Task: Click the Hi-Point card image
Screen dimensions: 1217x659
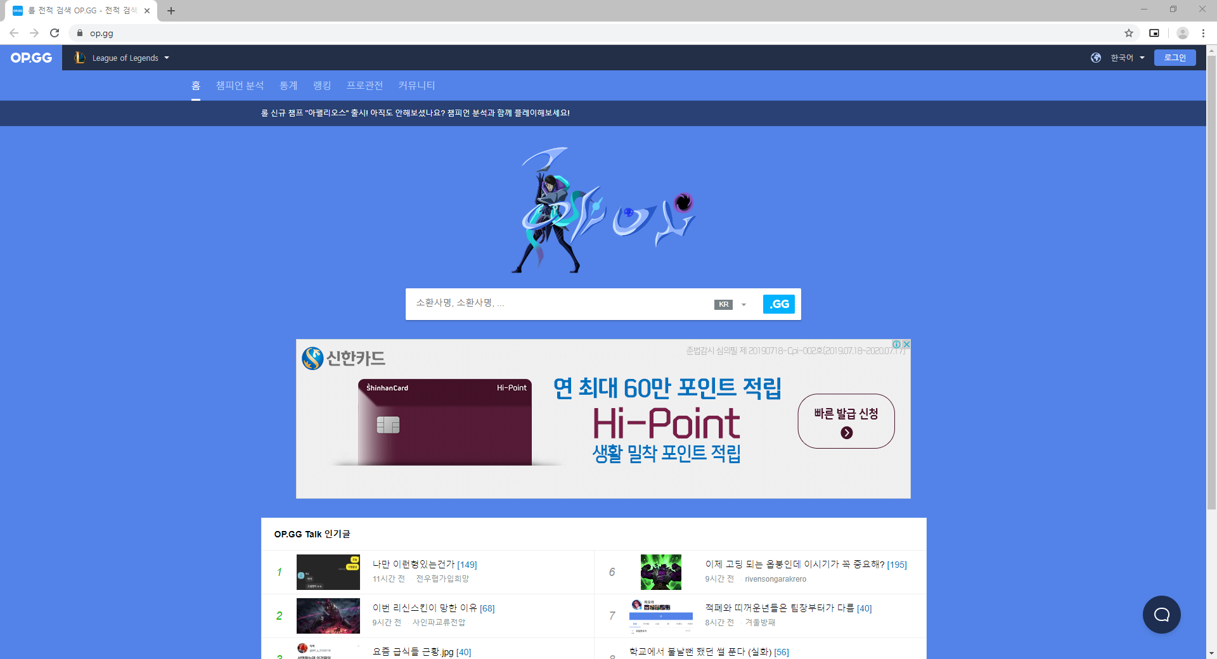Action: point(445,422)
